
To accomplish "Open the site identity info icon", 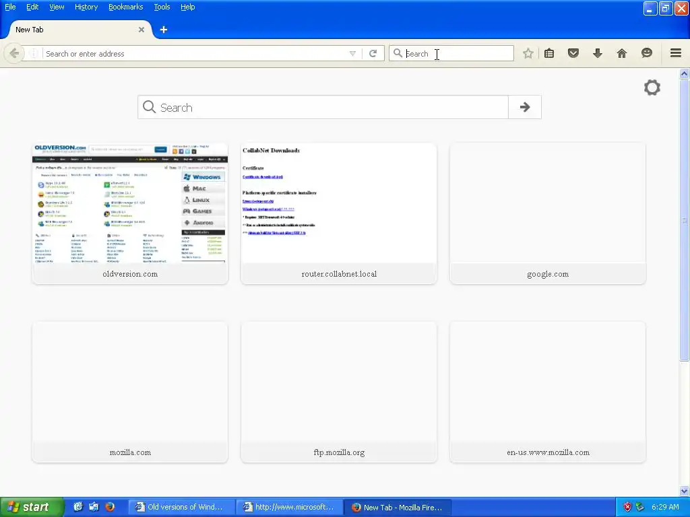I will click(x=34, y=54).
